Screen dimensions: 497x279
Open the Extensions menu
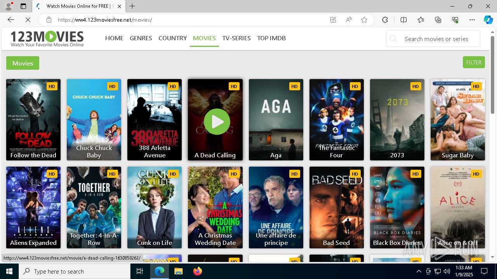coord(385,20)
